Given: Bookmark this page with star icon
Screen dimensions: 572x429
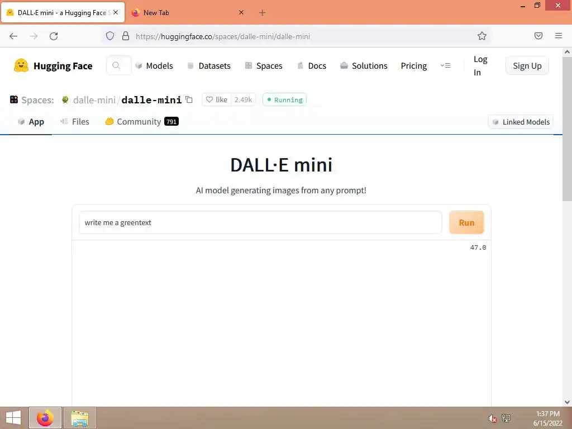Looking at the screenshot, I should pos(482,36).
